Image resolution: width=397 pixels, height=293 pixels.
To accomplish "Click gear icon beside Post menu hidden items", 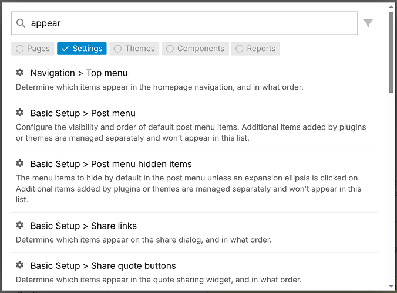I will 20,163.
